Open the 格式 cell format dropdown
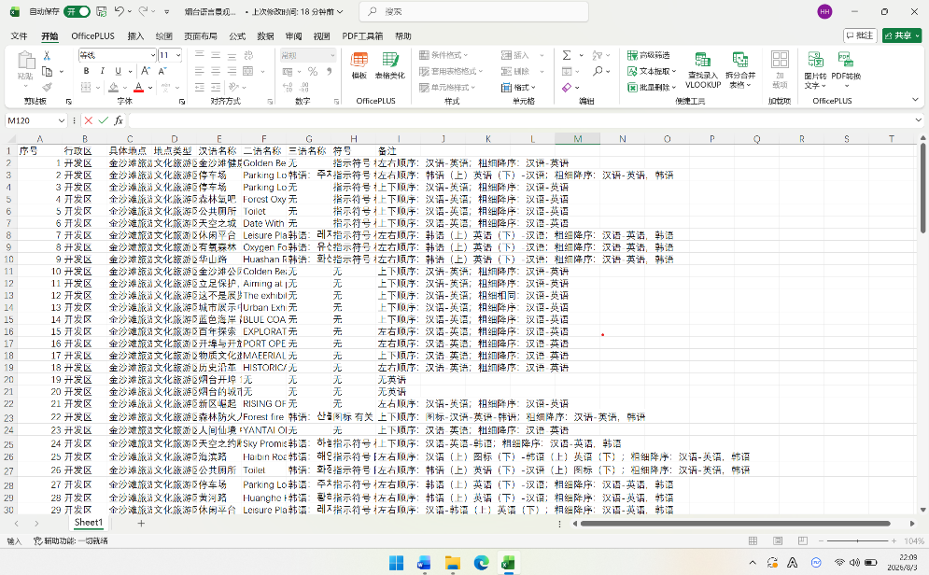The image size is (929, 575). [x=518, y=87]
